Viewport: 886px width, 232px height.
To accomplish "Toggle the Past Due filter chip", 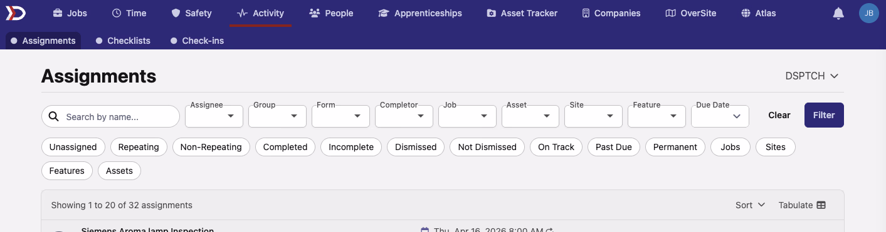I will [x=614, y=147].
